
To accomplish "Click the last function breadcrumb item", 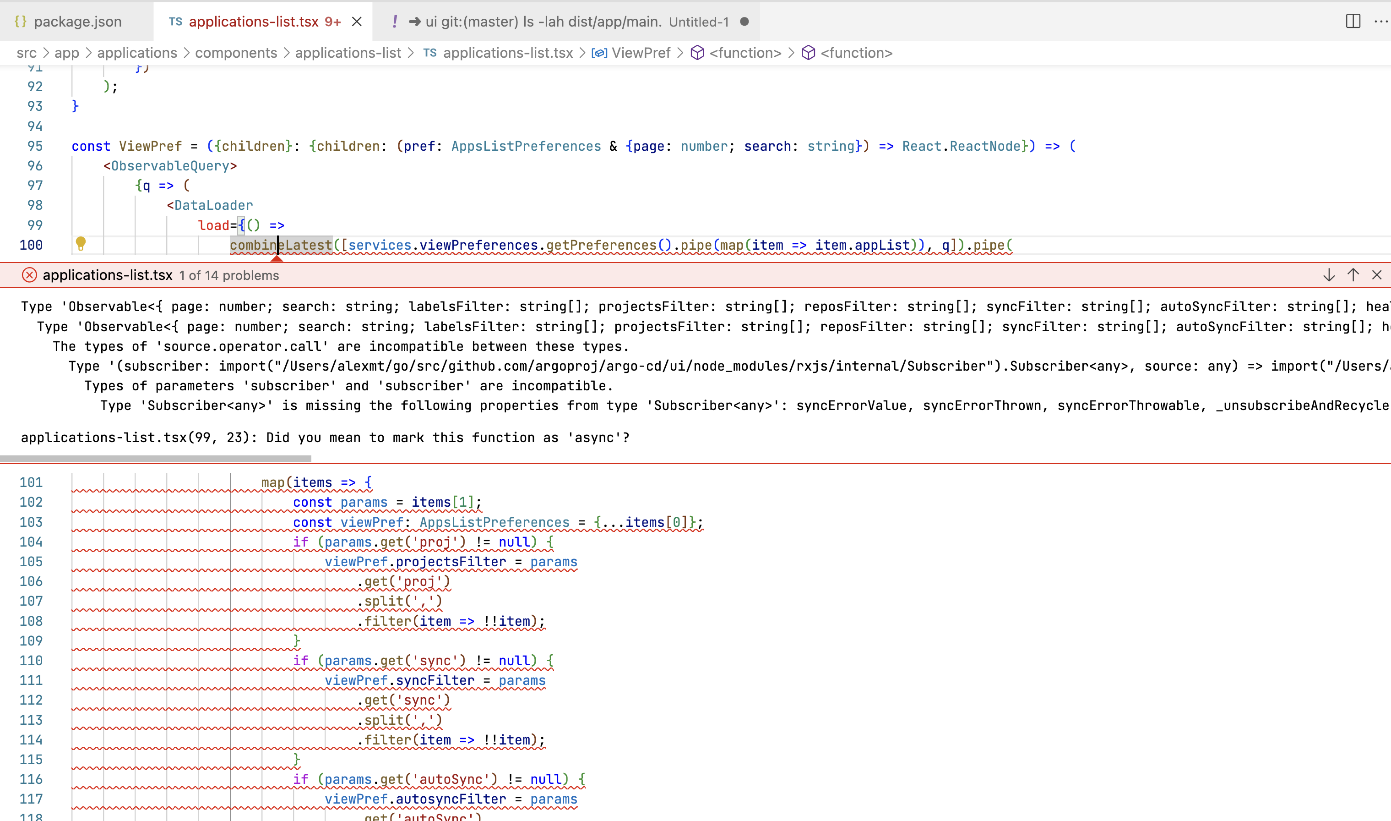I will tap(856, 53).
